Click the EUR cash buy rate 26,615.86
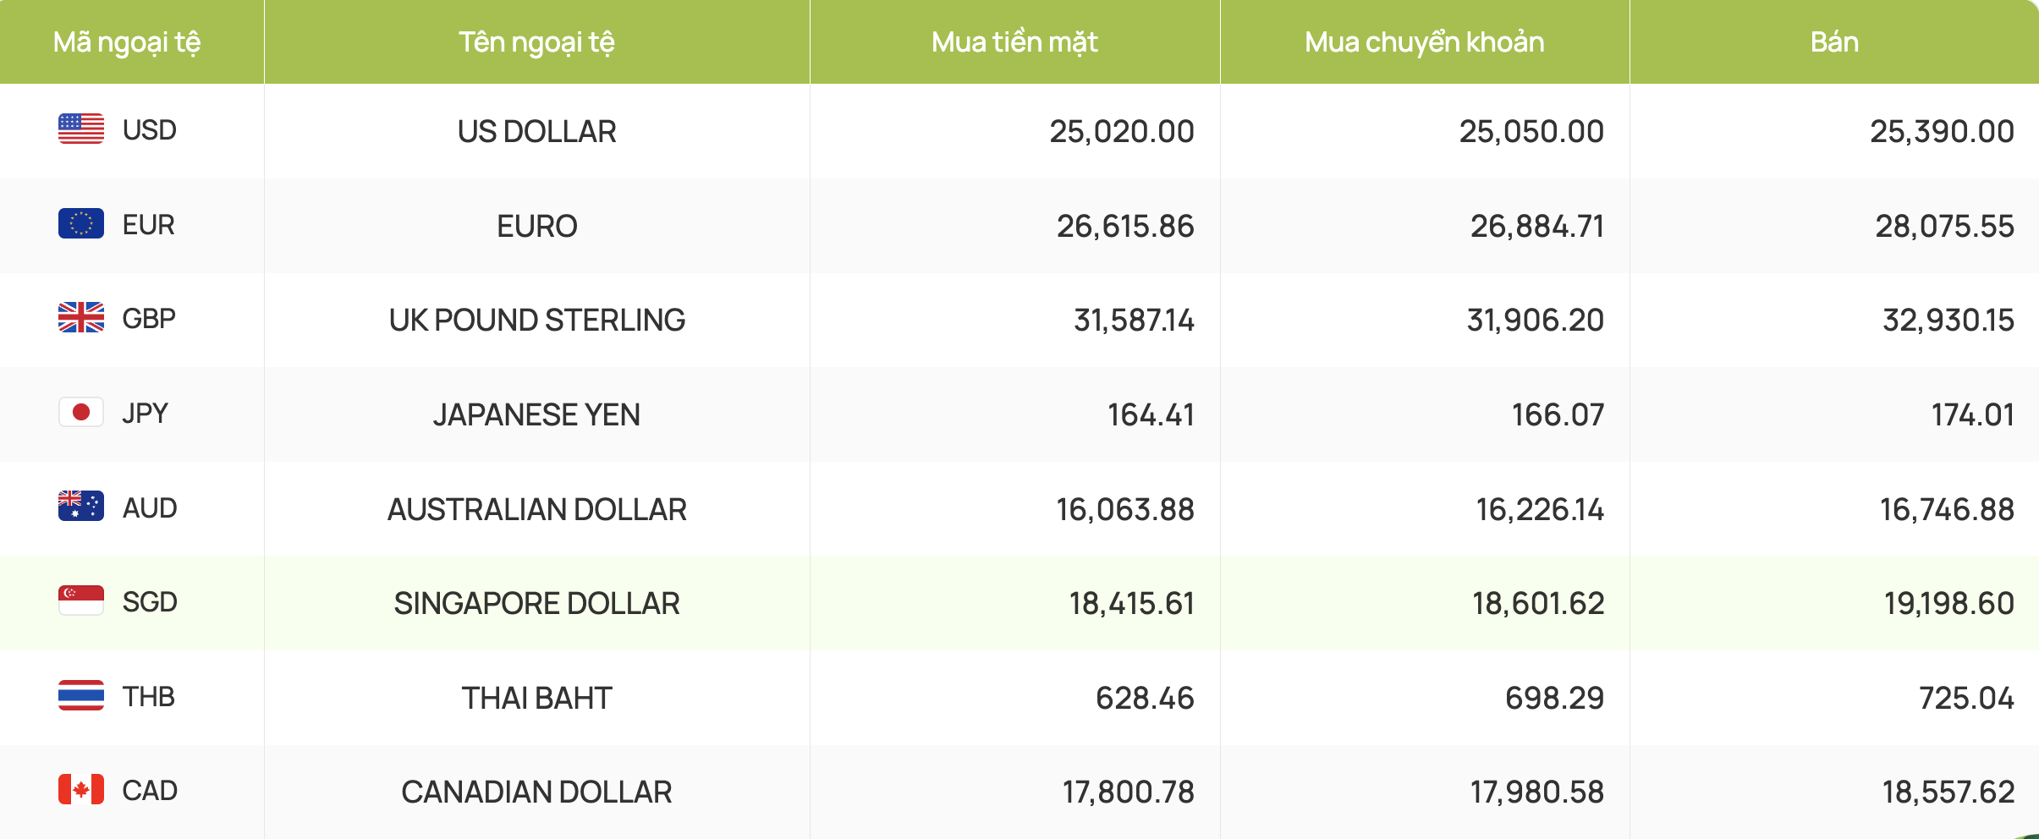Screen dimensions: 2039x839 pos(1125,227)
